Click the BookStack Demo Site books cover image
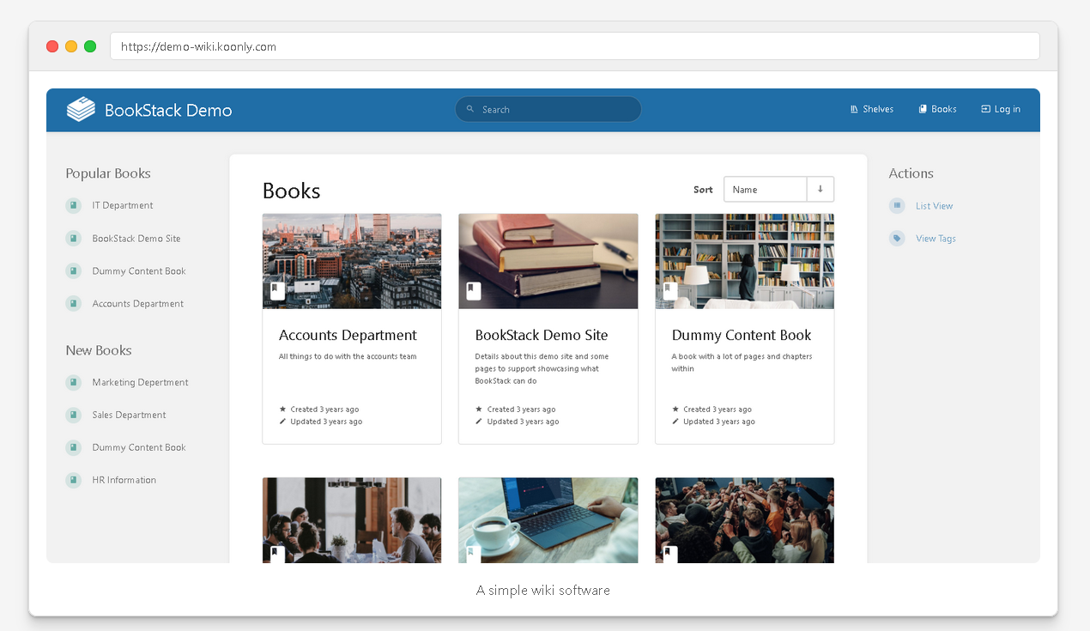Screen dimensions: 1090x631 click(548, 261)
